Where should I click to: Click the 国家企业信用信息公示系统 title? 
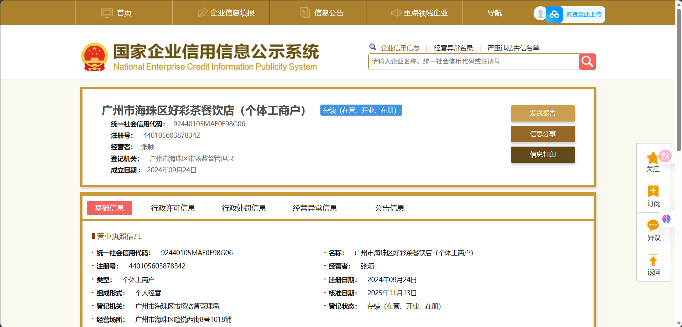coord(216,51)
